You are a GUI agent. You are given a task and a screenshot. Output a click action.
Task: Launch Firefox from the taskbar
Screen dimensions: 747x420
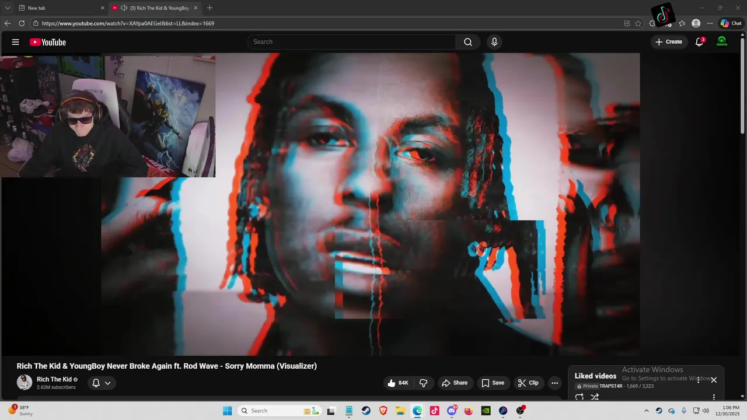tap(469, 411)
